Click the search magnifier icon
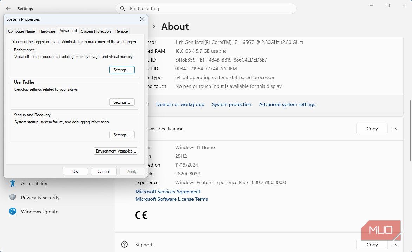The width and height of the screenshot is (412, 252). click(123, 8)
